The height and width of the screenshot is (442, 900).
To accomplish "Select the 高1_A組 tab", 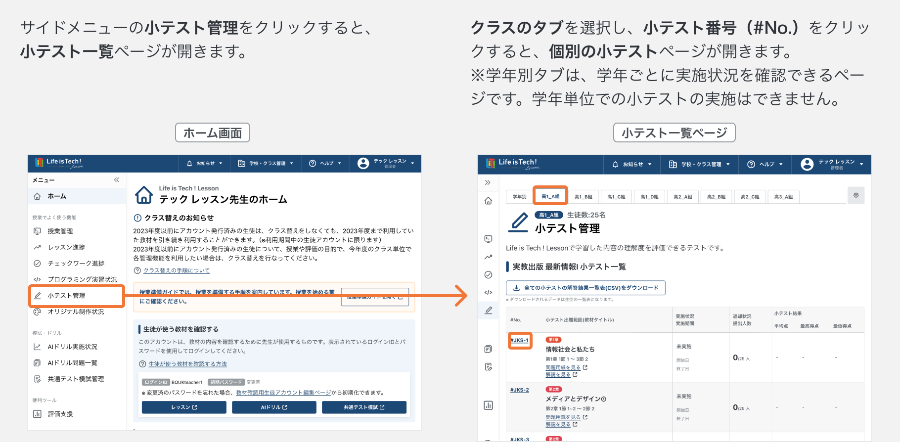I will 550,196.
